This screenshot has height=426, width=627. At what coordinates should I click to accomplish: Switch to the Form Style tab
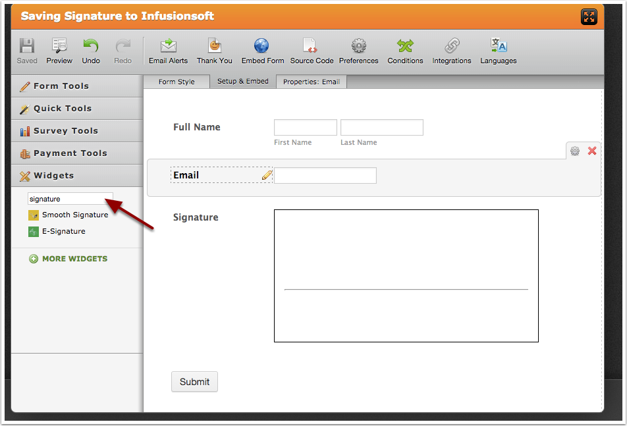click(177, 82)
